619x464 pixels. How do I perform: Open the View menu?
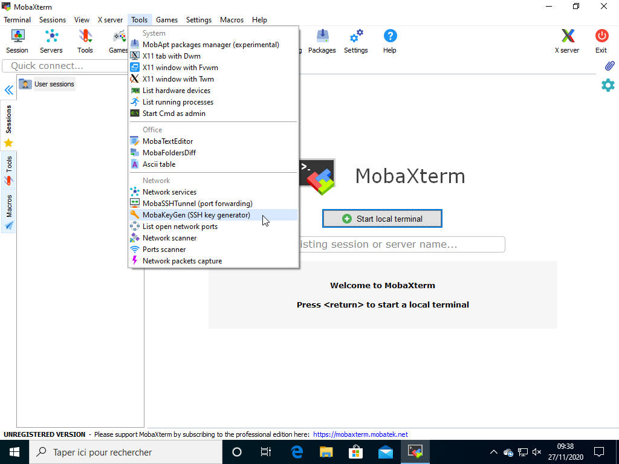(x=82, y=20)
